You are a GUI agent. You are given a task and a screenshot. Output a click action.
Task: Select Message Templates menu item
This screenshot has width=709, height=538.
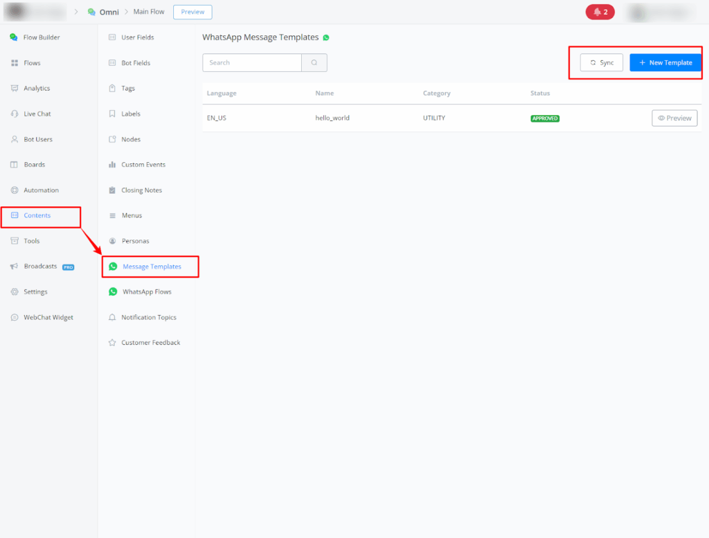tap(152, 267)
